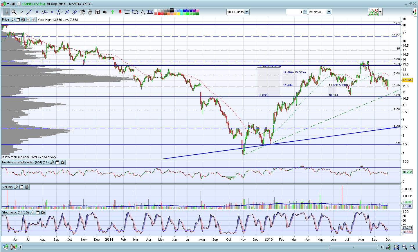Select the segment line drawing tool

click(22, 12)
